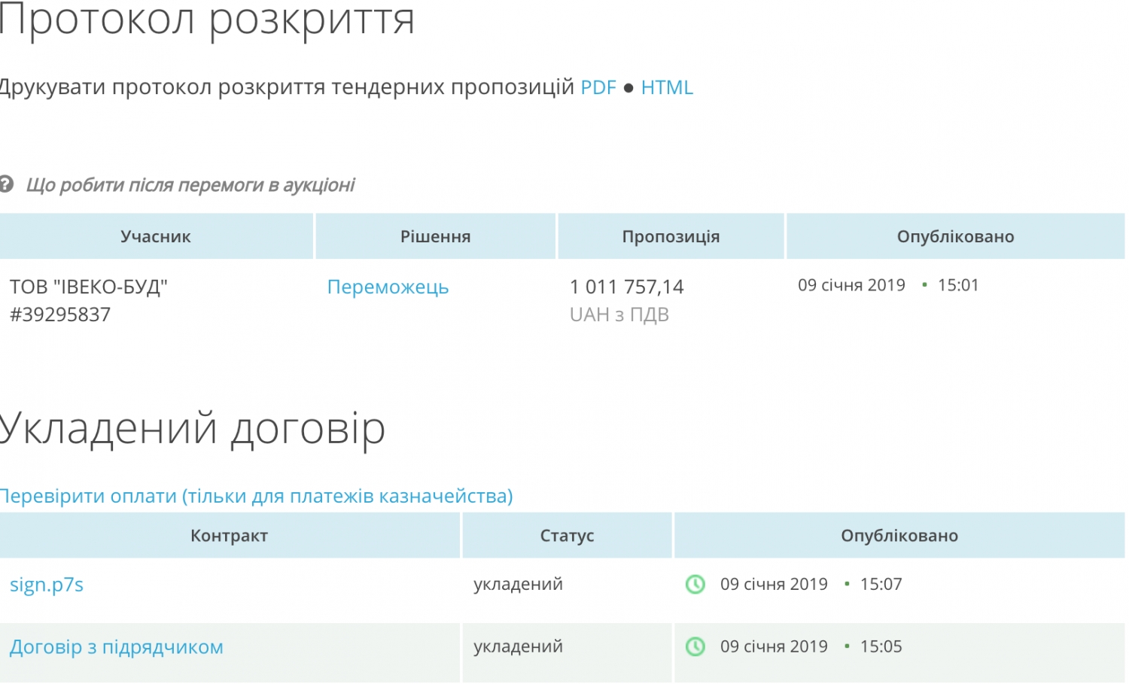
Task: Click the 'Переможець' decision link
Action: 388,287
